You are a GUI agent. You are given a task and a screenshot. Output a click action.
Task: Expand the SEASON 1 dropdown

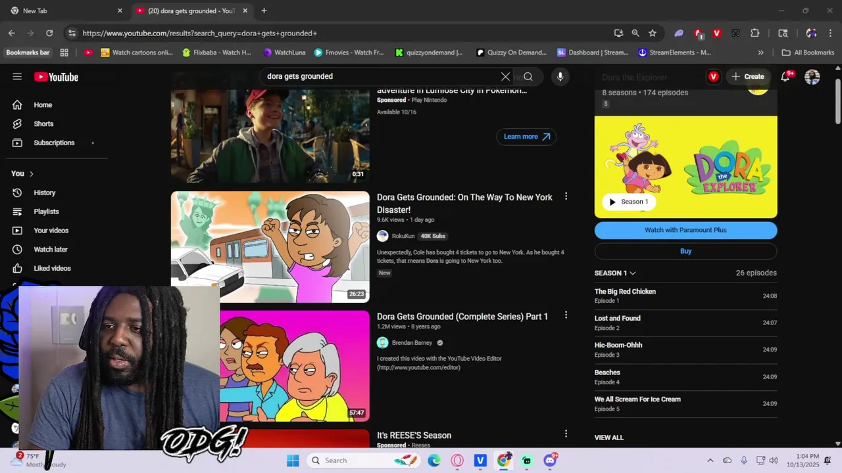[615, 273]
